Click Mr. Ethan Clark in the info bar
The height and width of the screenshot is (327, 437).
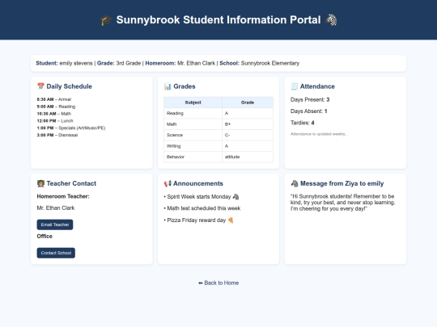coord(196,63)
